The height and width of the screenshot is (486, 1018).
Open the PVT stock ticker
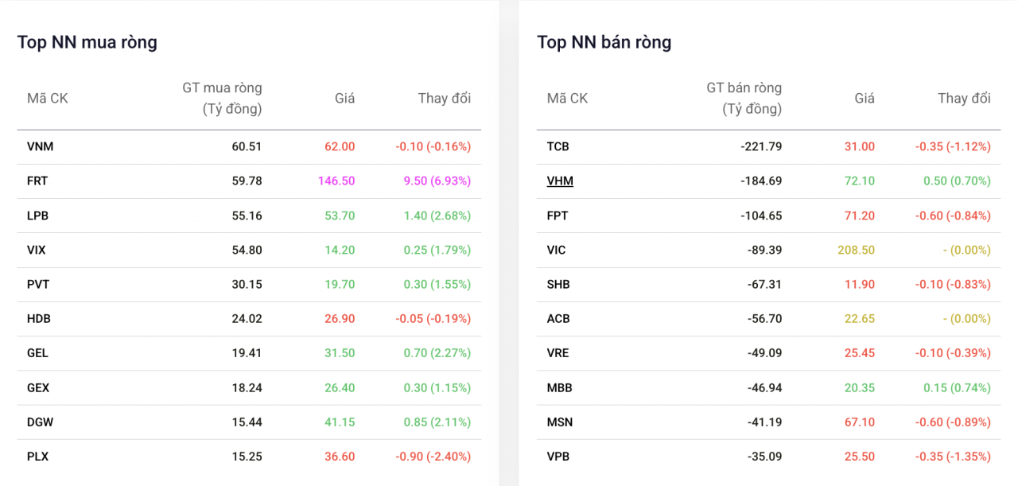38,284
